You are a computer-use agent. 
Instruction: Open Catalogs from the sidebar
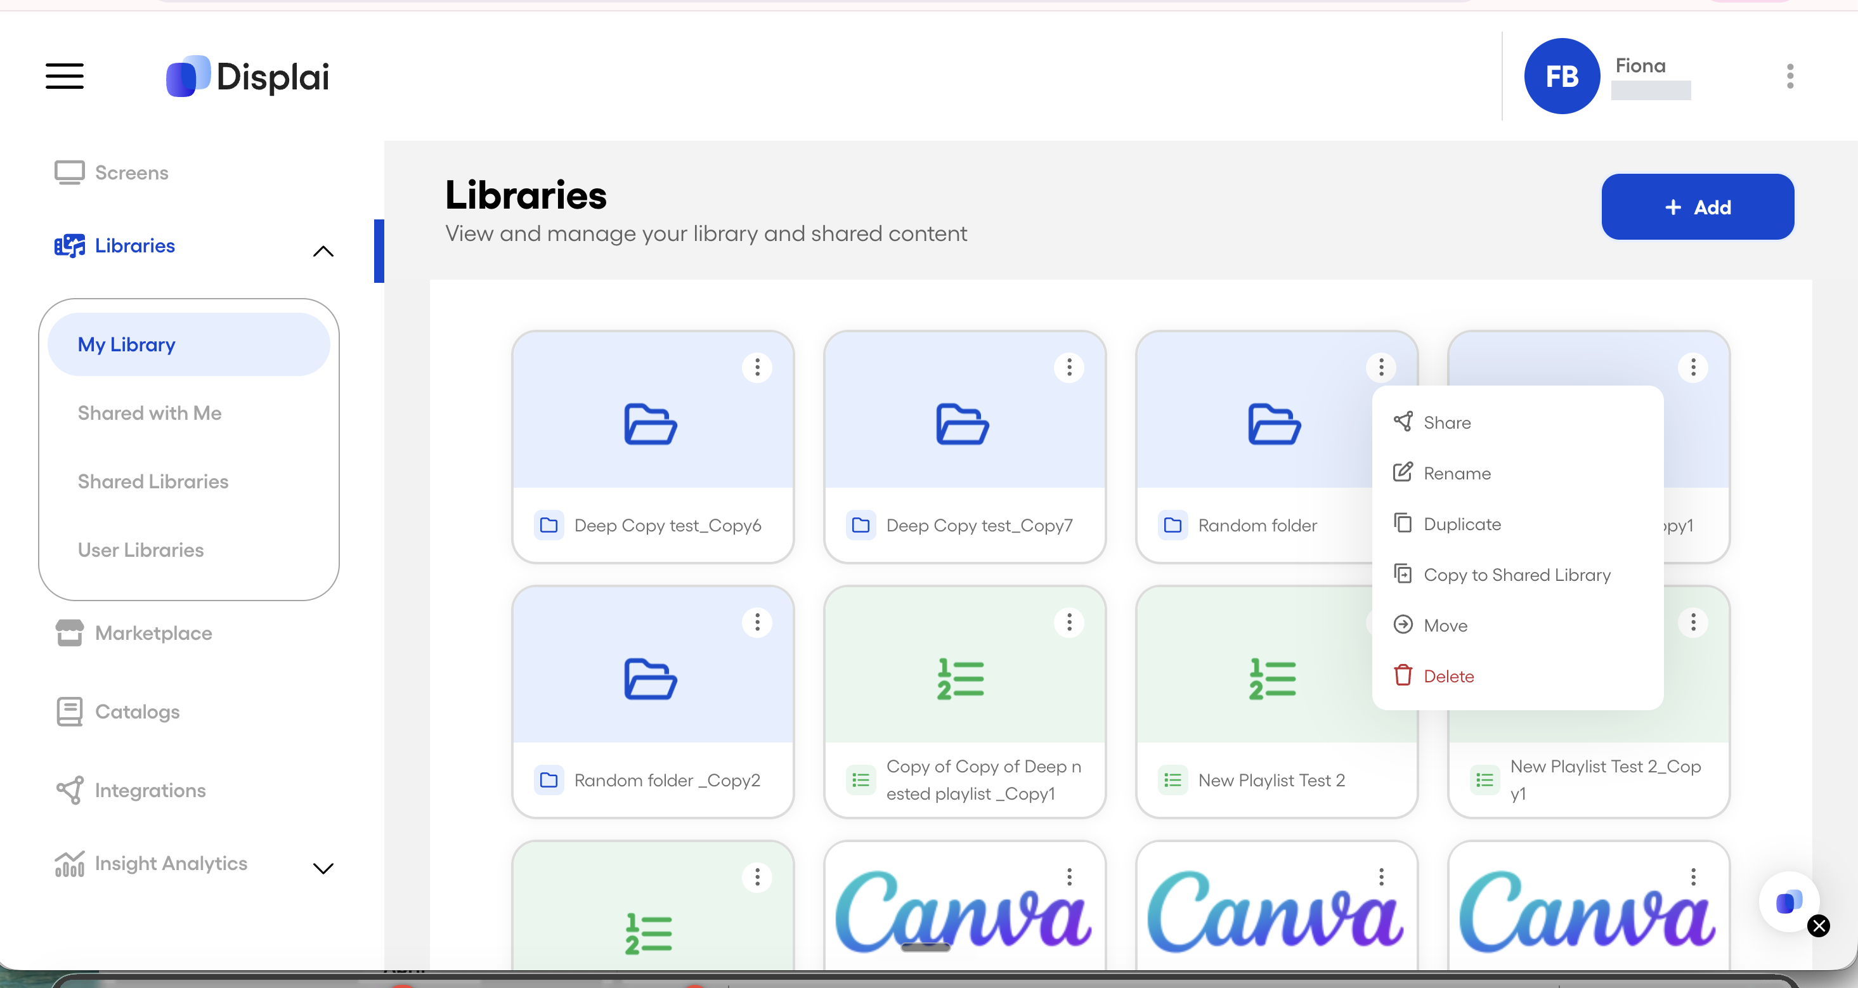(x=117, y=712)
